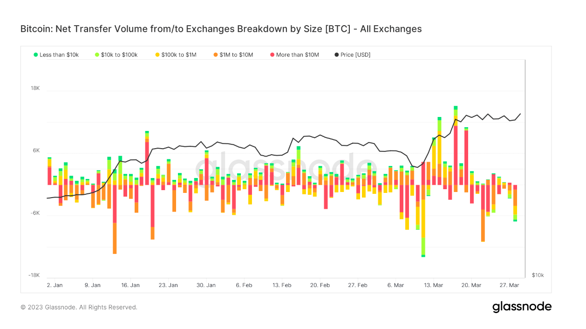Image resolution: width=586 pixels, height=329 pixels.
Task: Hide the 'More than $10M' legend series
Action: (297, 55)
